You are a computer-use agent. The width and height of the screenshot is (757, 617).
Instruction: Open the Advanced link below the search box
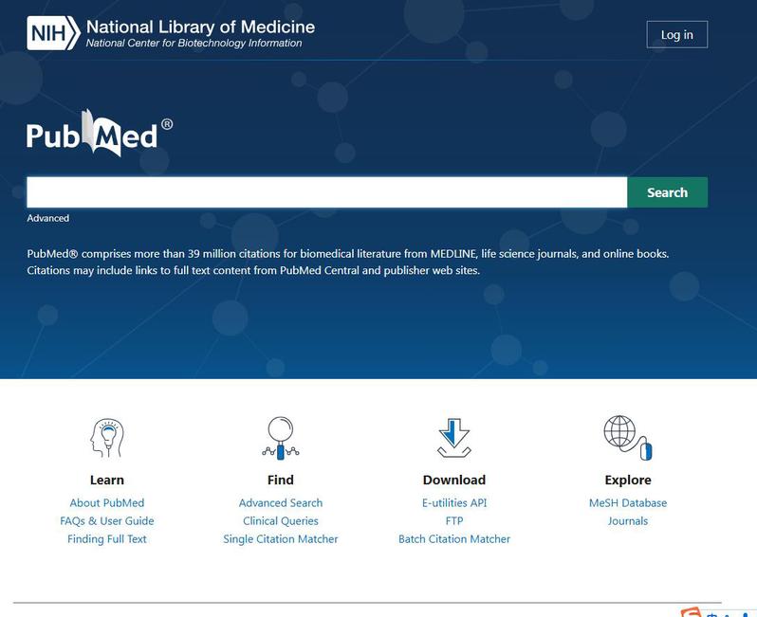(47, 218)
